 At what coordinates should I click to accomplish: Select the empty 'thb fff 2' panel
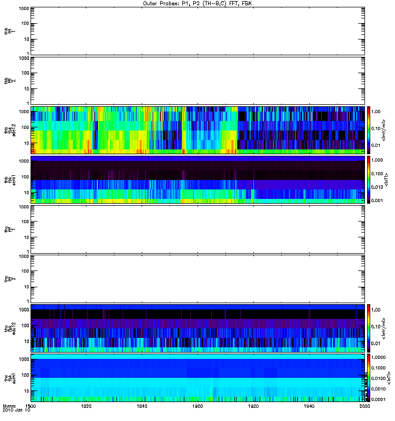(198, 81)
